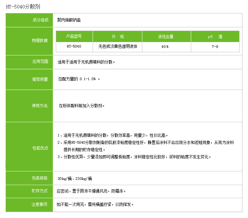The image size is (248, 218).
Task: Click the 物理数据 green label cell
Action: pos(39,41)
